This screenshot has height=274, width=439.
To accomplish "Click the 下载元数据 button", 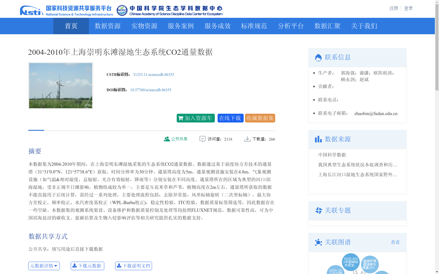I will point(88,266).
